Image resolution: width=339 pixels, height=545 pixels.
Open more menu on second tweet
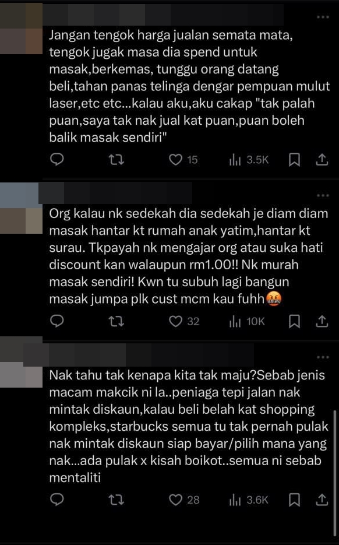pyautogui.click(x=323, y=195)
